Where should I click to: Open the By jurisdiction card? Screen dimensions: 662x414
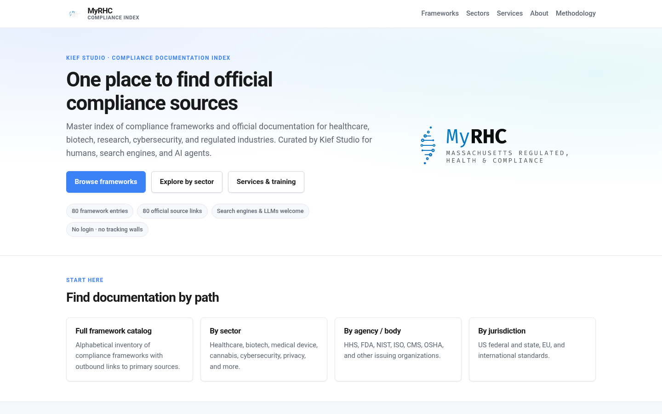coord(532,349)
